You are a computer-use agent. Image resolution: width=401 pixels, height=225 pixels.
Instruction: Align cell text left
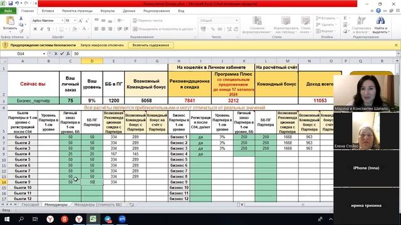(x=96, y=29)
